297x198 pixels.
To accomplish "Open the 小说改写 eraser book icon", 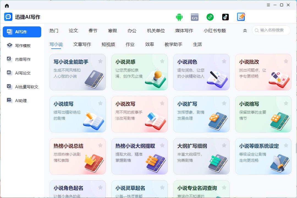I will [x=155, y=121].
